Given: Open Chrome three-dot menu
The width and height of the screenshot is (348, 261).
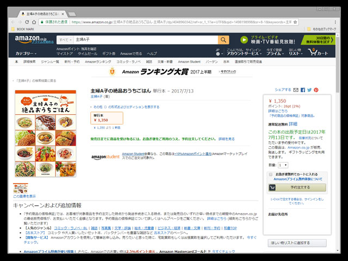Looking at the screenshot, I should click(335, 22).
